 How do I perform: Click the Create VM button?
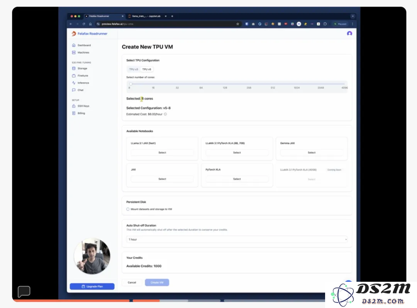[x=157, y=283]
